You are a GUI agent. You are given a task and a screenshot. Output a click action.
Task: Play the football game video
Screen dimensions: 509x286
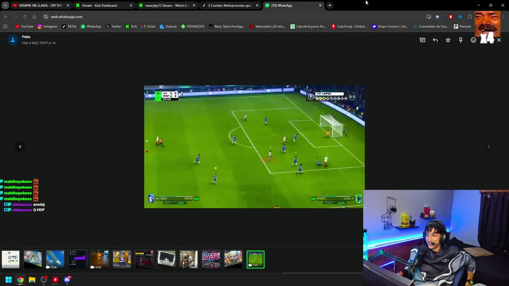[254, 147]
